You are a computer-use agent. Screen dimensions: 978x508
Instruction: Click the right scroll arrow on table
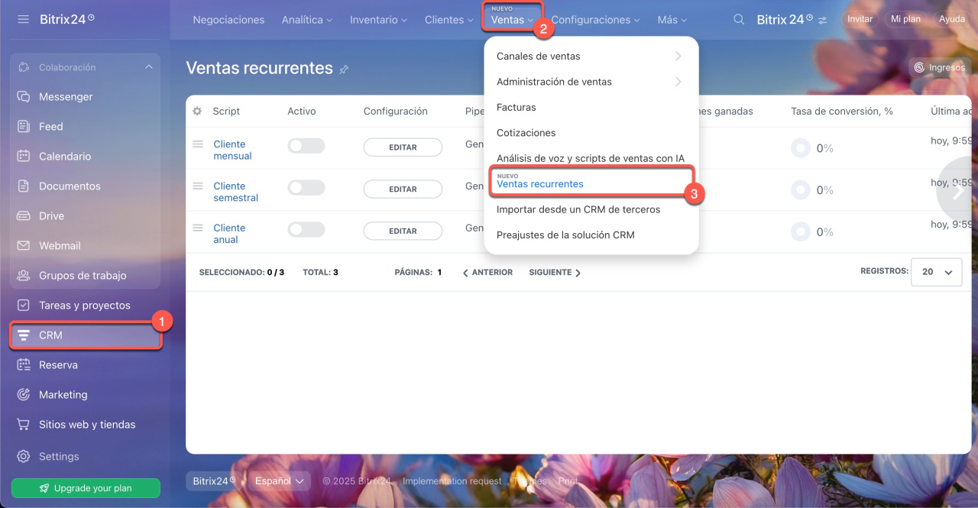(x=958, y=191)
